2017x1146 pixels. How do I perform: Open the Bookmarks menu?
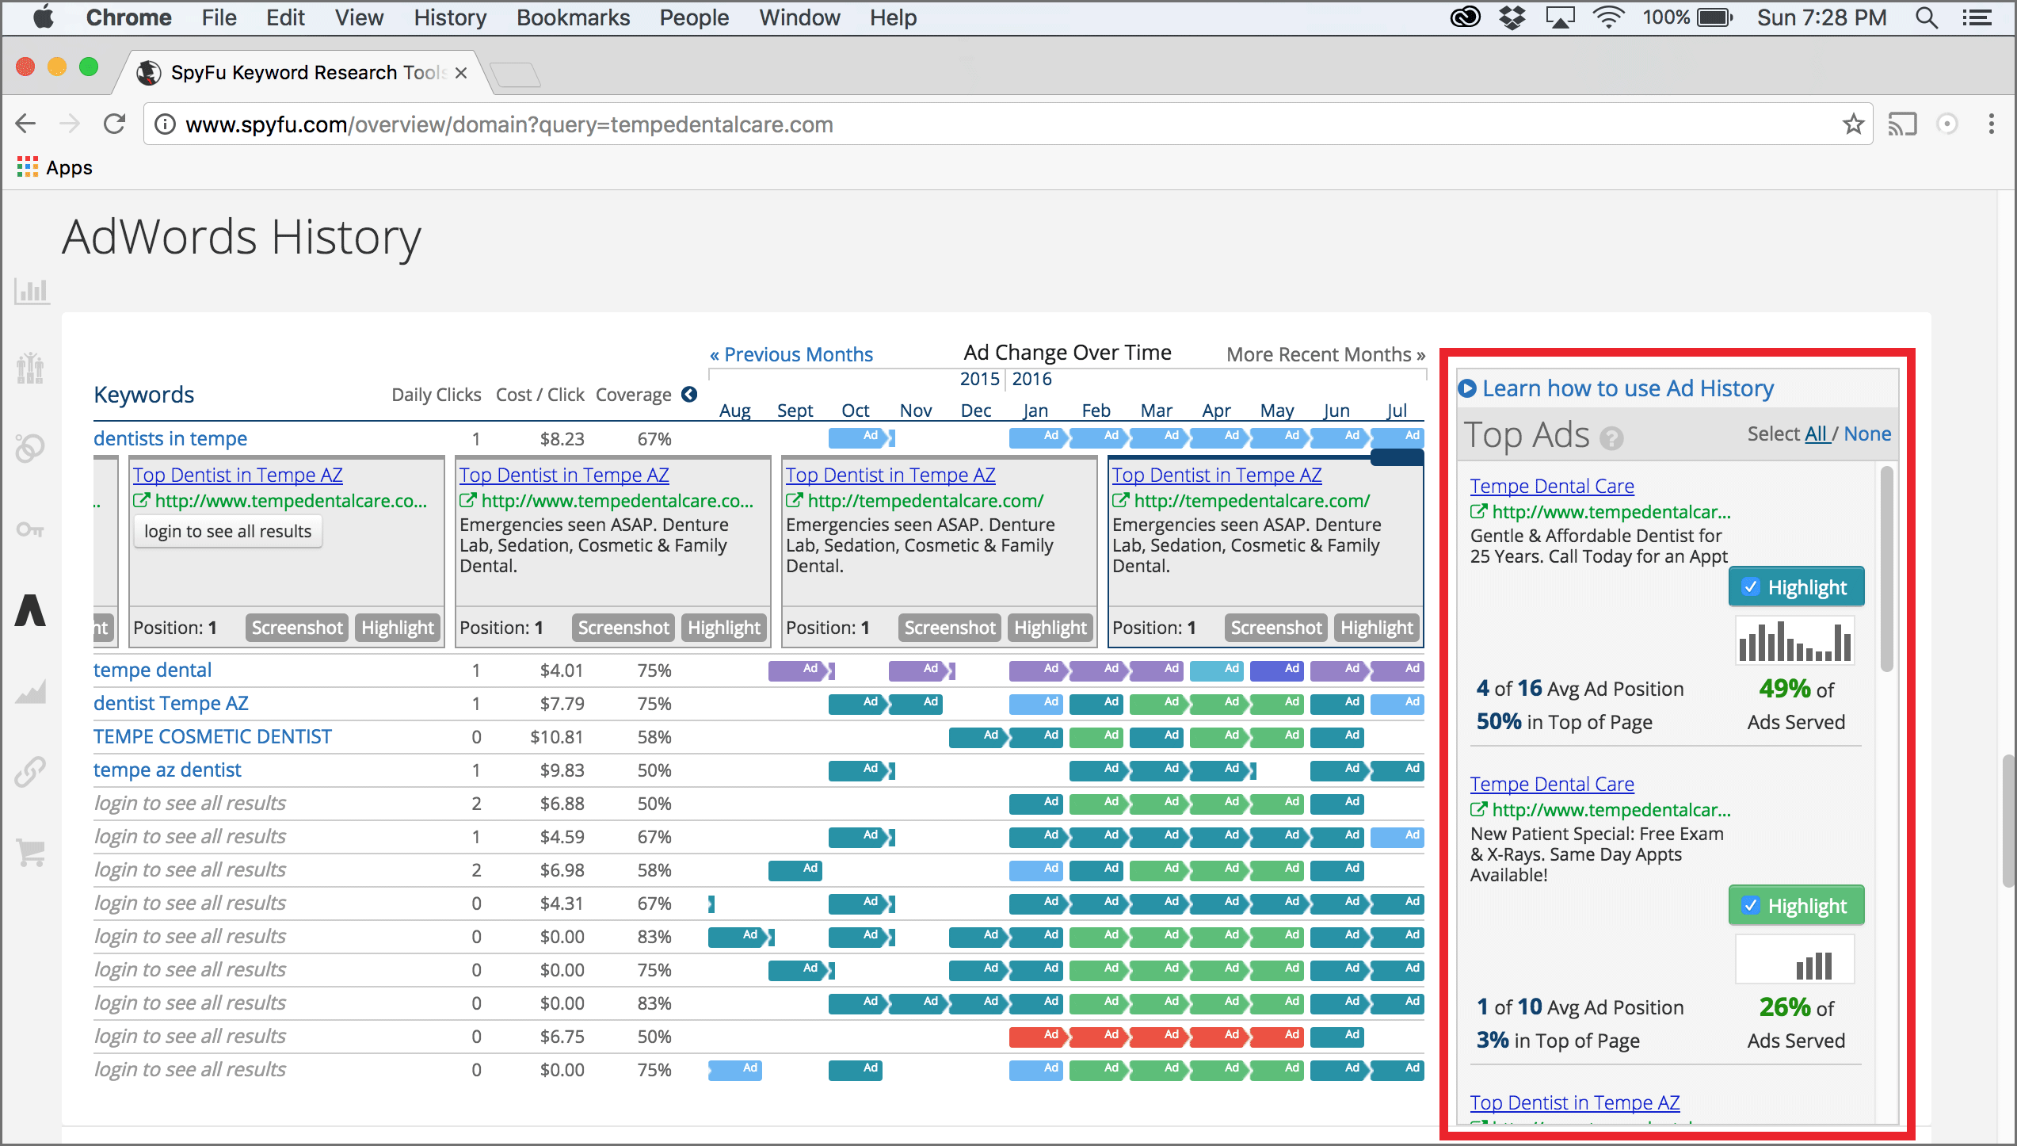[573, 17]
